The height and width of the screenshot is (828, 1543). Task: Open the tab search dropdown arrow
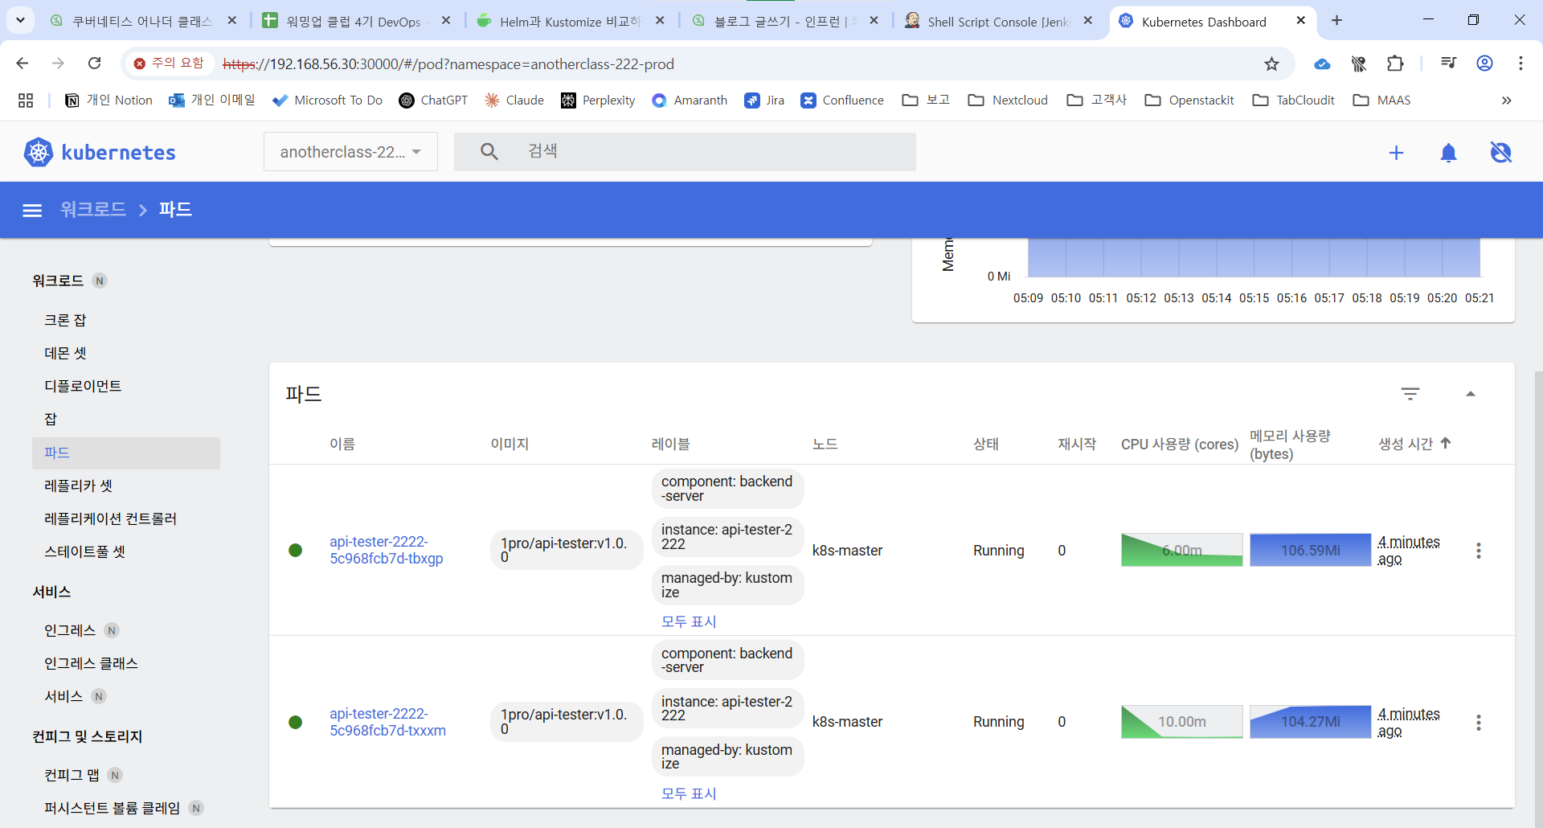pyautogui.click(x=20, y=20)
